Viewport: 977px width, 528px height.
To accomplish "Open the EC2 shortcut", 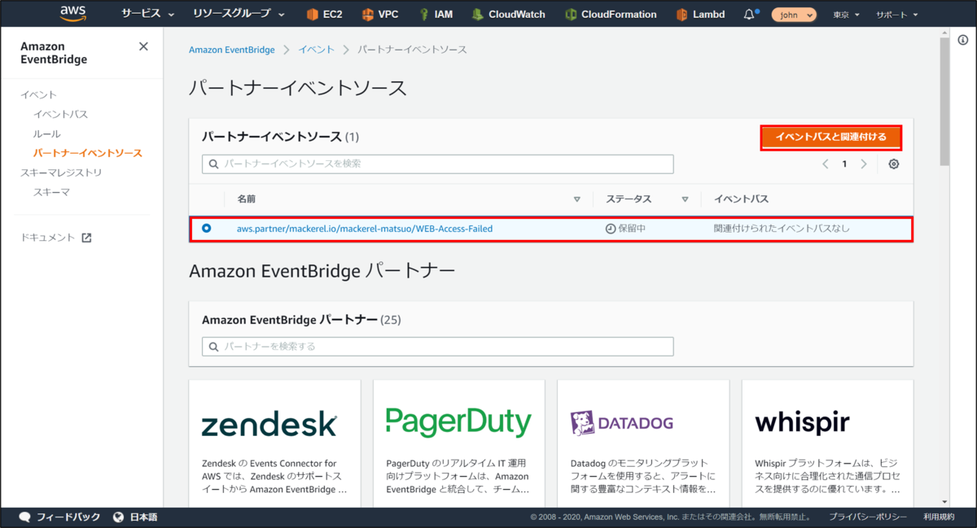I will (x=325, y=15).
